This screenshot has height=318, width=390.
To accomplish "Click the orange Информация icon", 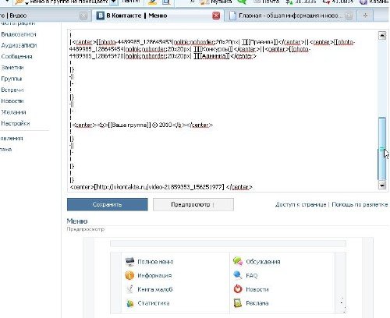I will [129, 275].
